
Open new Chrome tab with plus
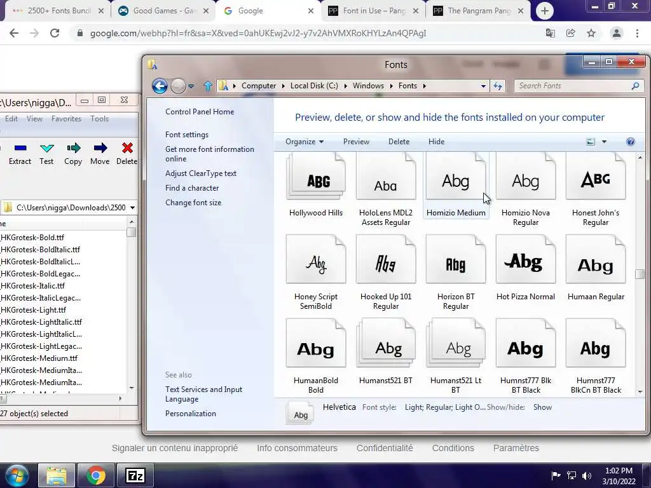[545, 11]
